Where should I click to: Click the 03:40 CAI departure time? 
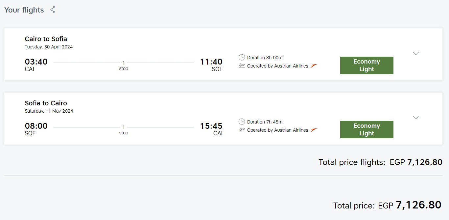[36, 62]
